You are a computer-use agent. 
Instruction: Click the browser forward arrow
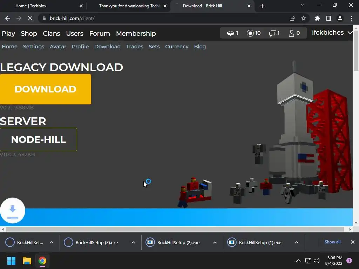point(19,18)
